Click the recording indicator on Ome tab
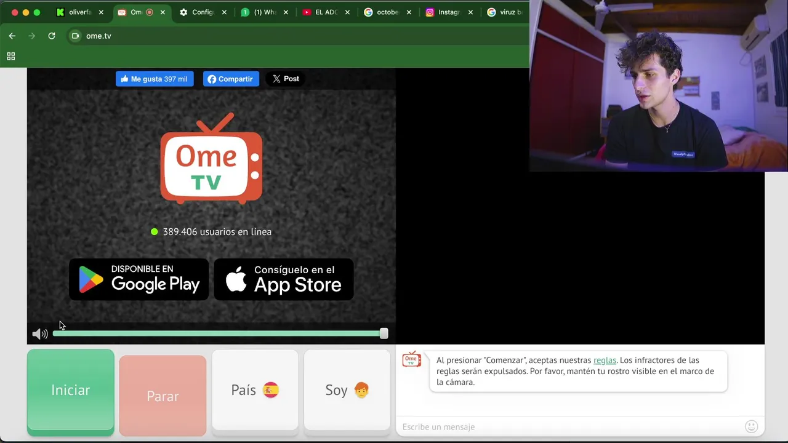This screenshot has width=788, height=443. tap(150, 12)
